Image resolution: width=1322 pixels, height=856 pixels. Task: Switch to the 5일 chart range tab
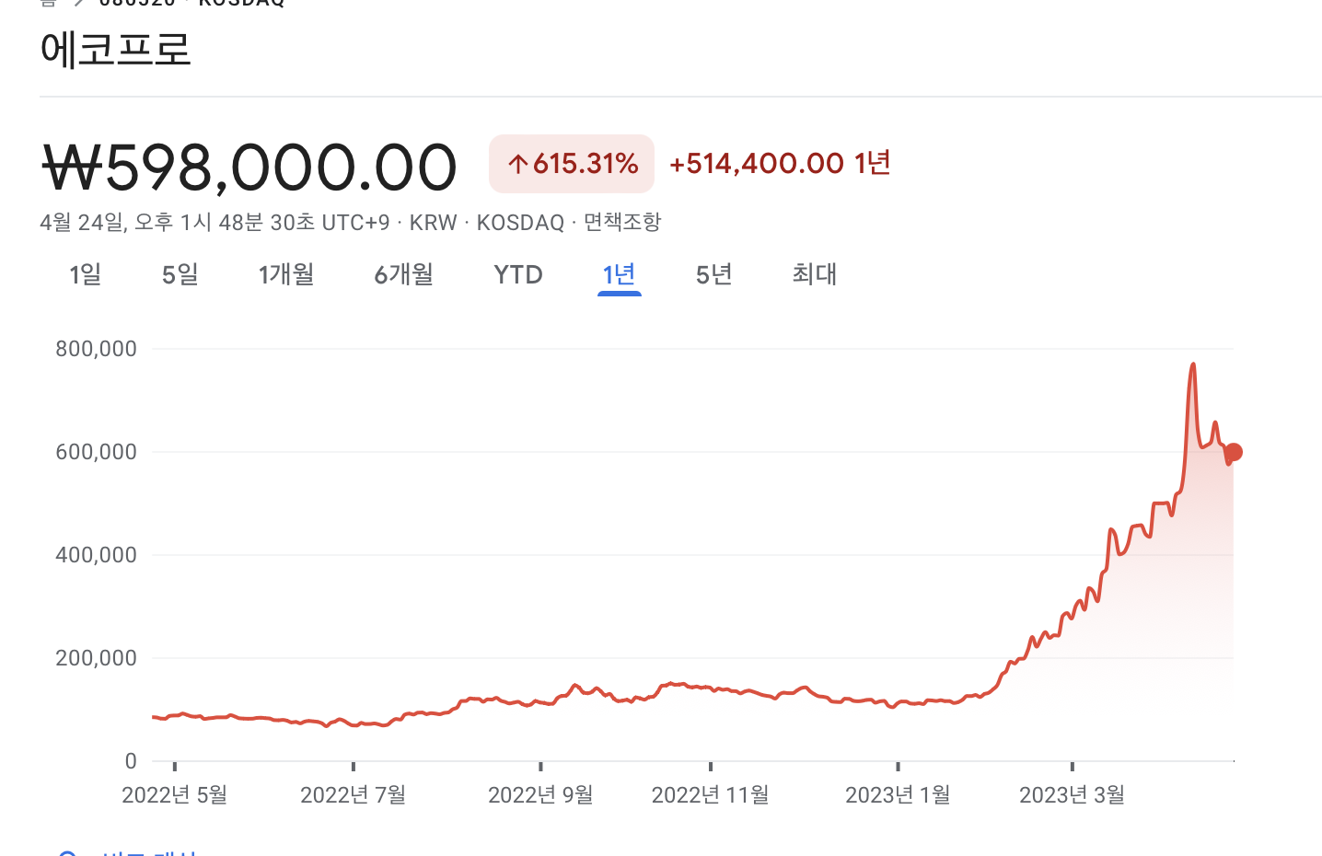pos(179,274)
